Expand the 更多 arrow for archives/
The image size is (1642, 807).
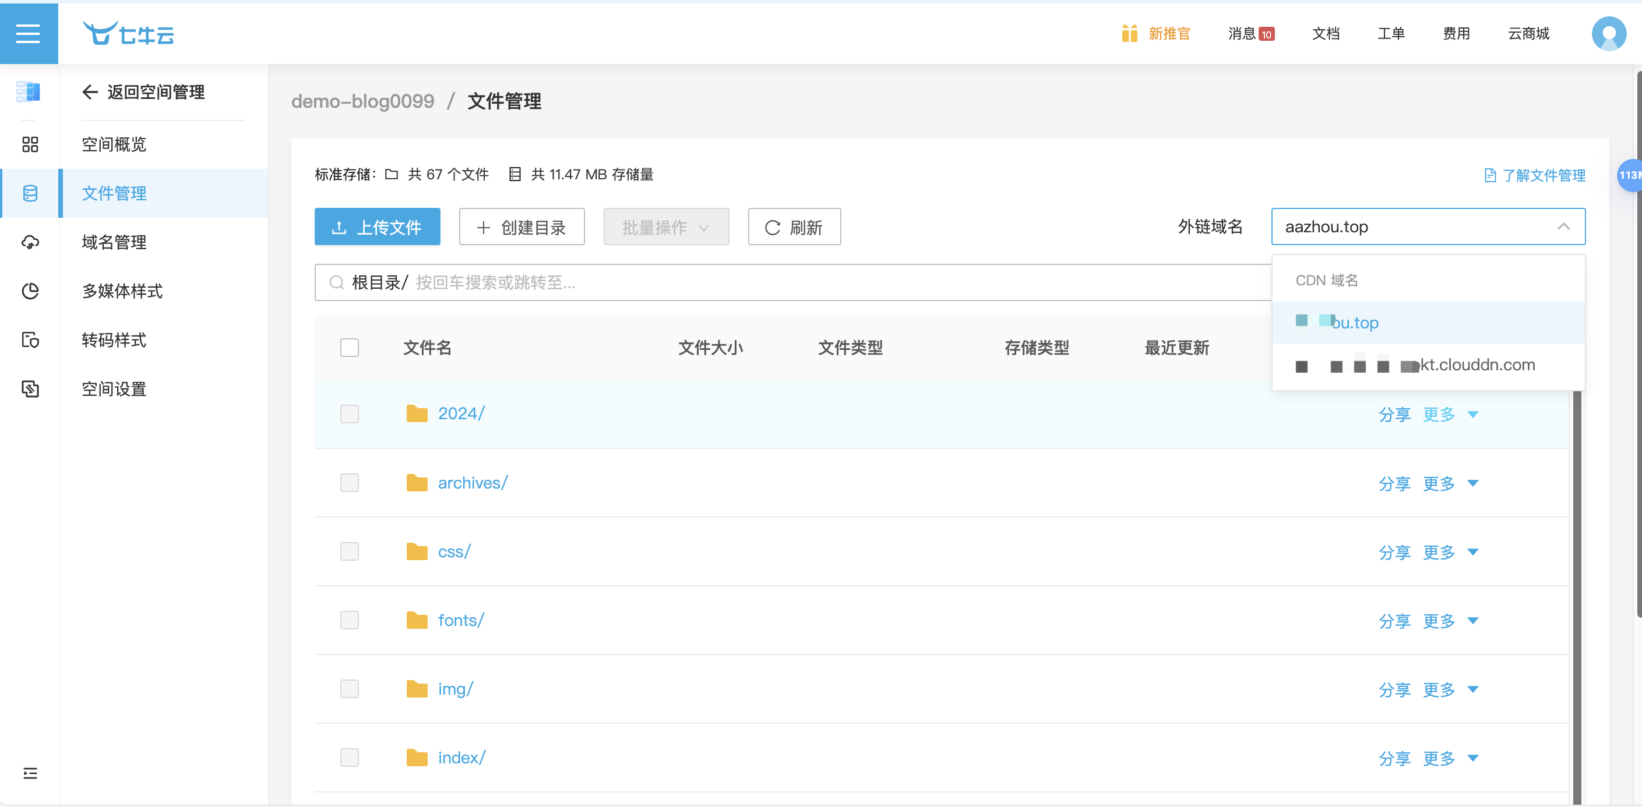point(1472,483)
